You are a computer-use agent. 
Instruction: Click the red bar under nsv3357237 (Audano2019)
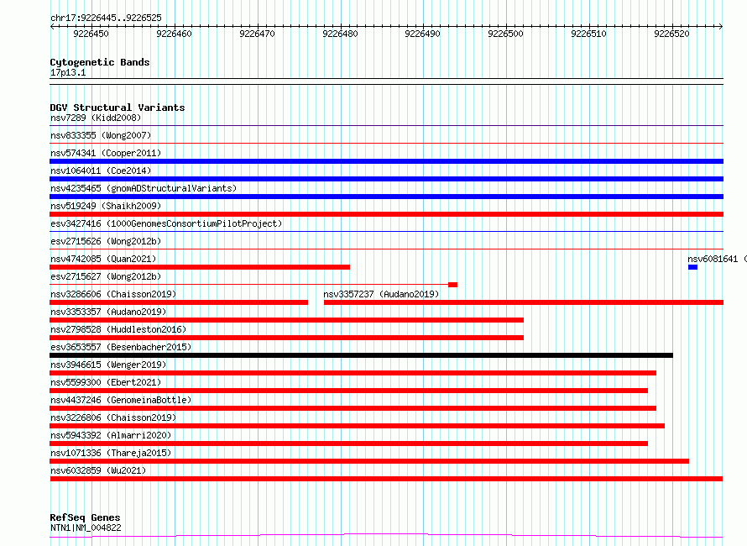(524, 302)
